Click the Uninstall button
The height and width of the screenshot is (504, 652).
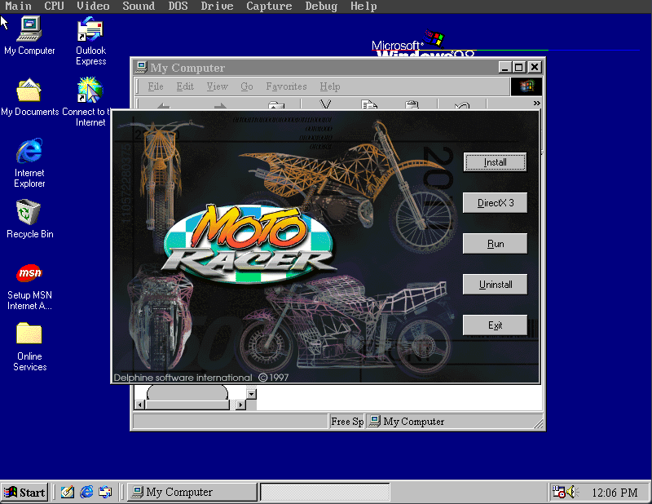pos(495,285)
